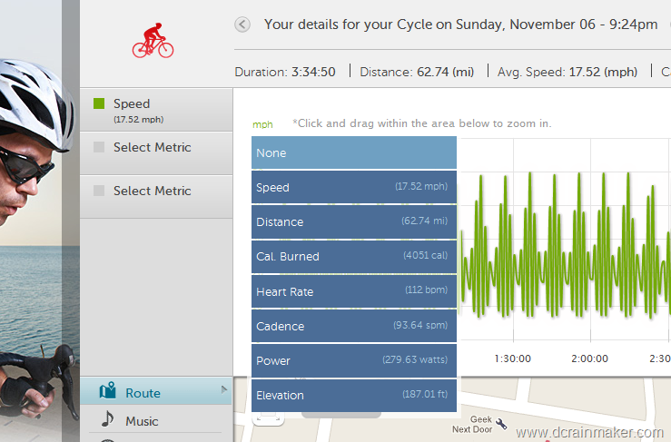This screenshot has height=442, width=671.
Task: Choose Cal. Burned from the metric list
Action: click(x=354, y=256)
